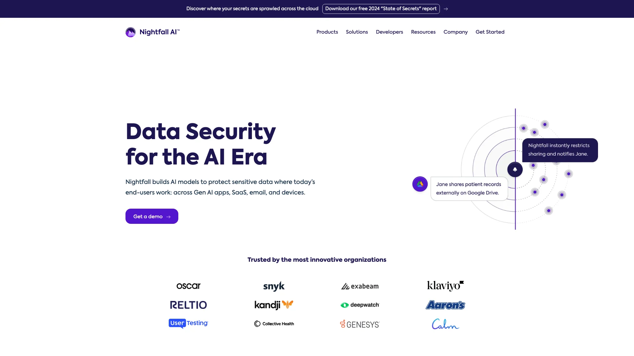634x356 pixels.
Task: Open the Company navigation menu
Action: pyautogui.click(x=455, y=32)
